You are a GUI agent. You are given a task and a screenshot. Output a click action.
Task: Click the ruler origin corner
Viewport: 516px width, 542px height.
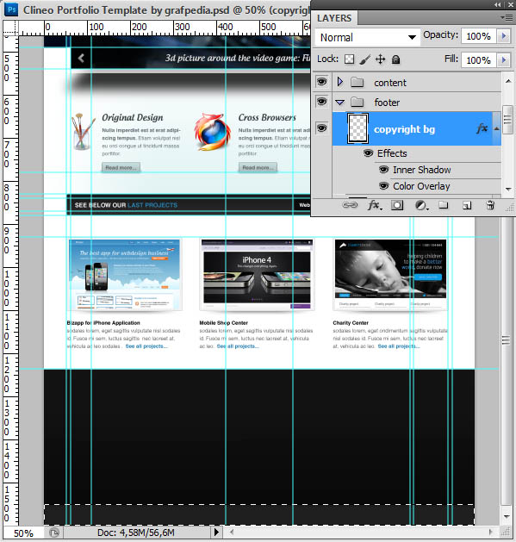point(10,28)
